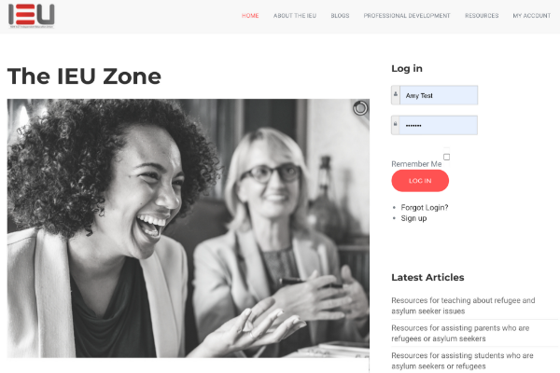Tick the Remember Me checkbox
Image resolution: width=560 pixels, height=373 pixels.
coord(446,157)
